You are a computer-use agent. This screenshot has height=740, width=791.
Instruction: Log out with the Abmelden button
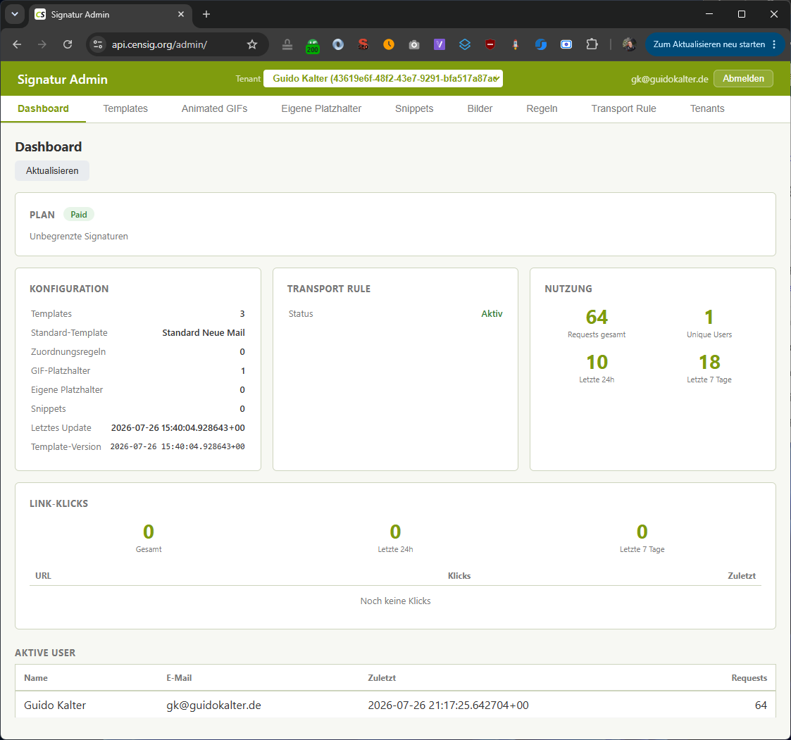pos(743,79)
